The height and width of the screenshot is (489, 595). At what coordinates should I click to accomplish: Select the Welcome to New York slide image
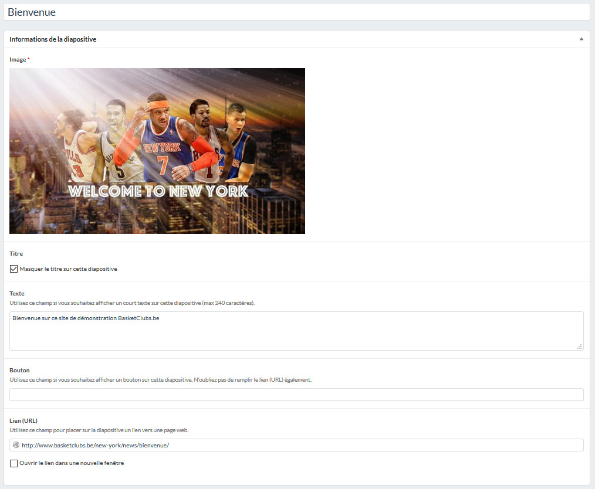(x=157, y=151)
